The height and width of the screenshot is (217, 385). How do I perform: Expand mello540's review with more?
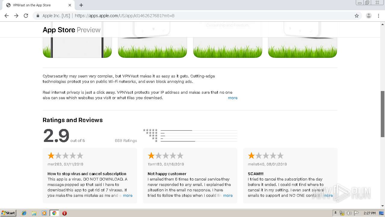pyautogui.click(x=328, y=195)
